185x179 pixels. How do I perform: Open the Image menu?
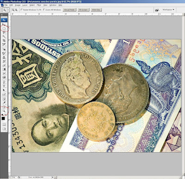18,5
